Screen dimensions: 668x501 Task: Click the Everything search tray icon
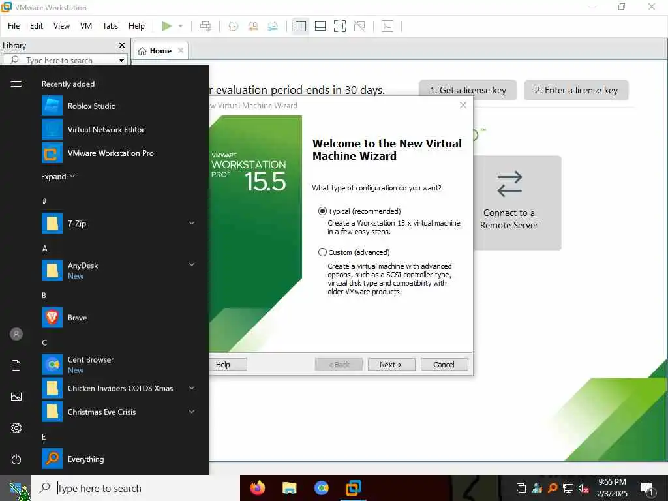553,488
